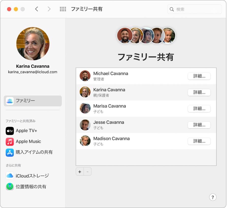Open 詳細 for Marisa Cavanna
Screen dimensions: 227x208
coord(199,109)
